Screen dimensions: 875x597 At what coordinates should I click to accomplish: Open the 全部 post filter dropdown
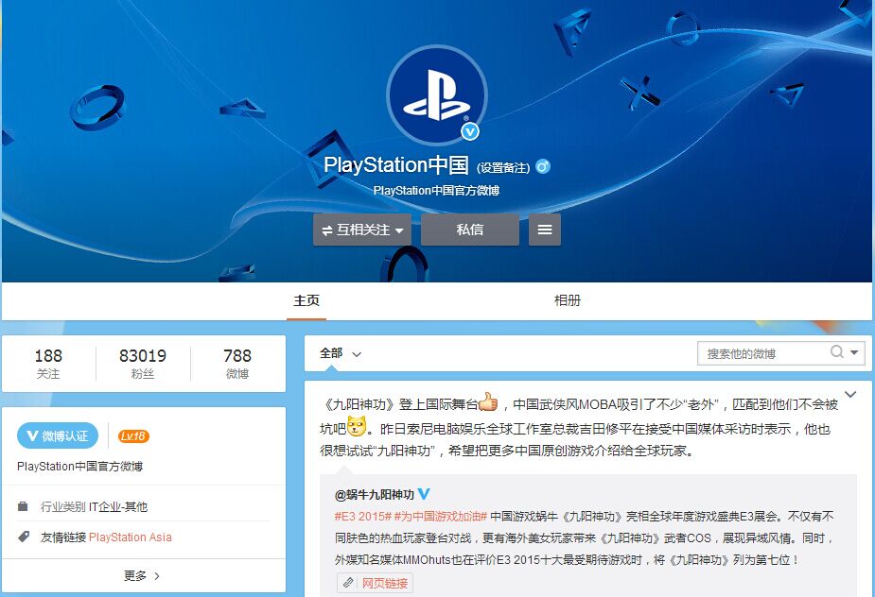pos(341,353)
